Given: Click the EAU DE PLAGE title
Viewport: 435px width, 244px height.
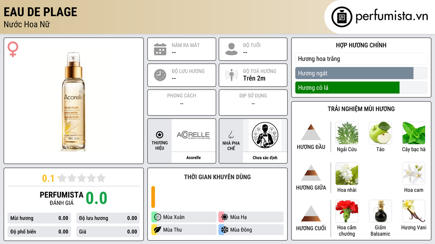Looking at the screenshot, I should tap(40, 12).
